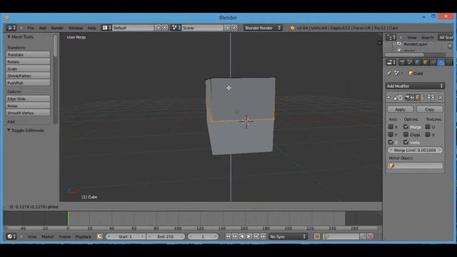Open the Scene properties tab

coord(409,62)
